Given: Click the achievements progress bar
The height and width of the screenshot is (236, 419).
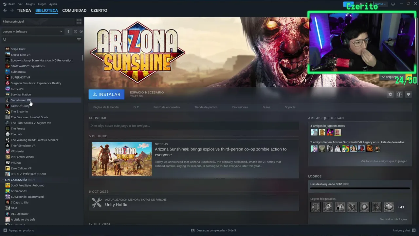Looking at the screenshot, I should tap(360, 188).
